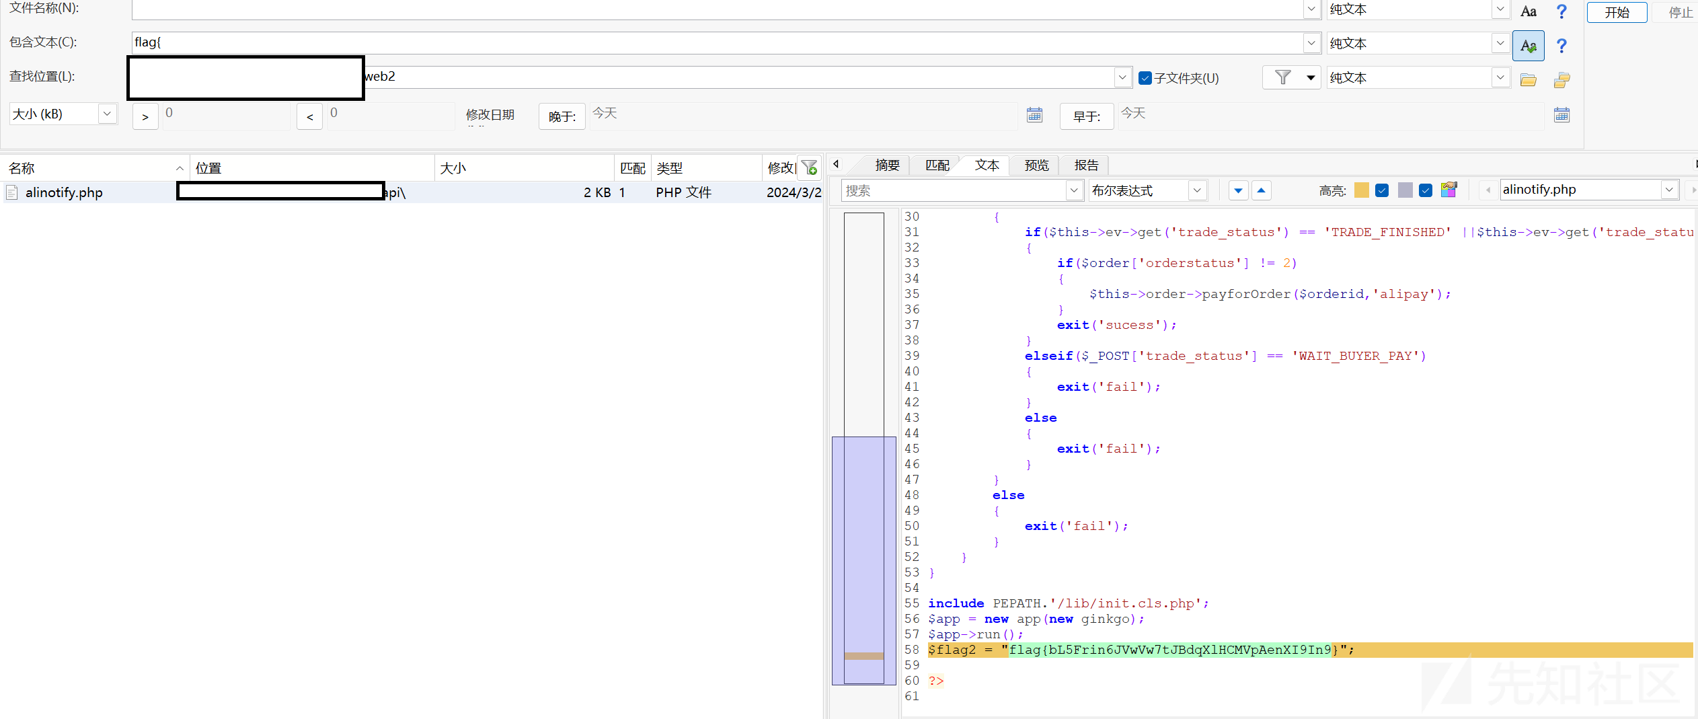Switch to the 摘要 tab
Image resolution: width=1698 pixels, height=719 pixels.
[887, 165]
